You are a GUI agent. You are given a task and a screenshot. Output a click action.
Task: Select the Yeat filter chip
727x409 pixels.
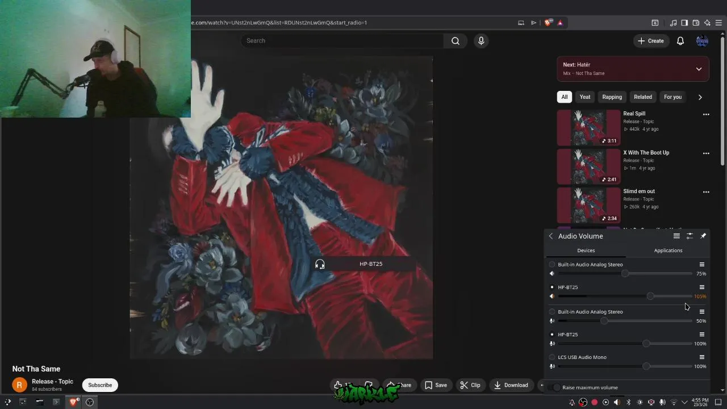point(585,97)
